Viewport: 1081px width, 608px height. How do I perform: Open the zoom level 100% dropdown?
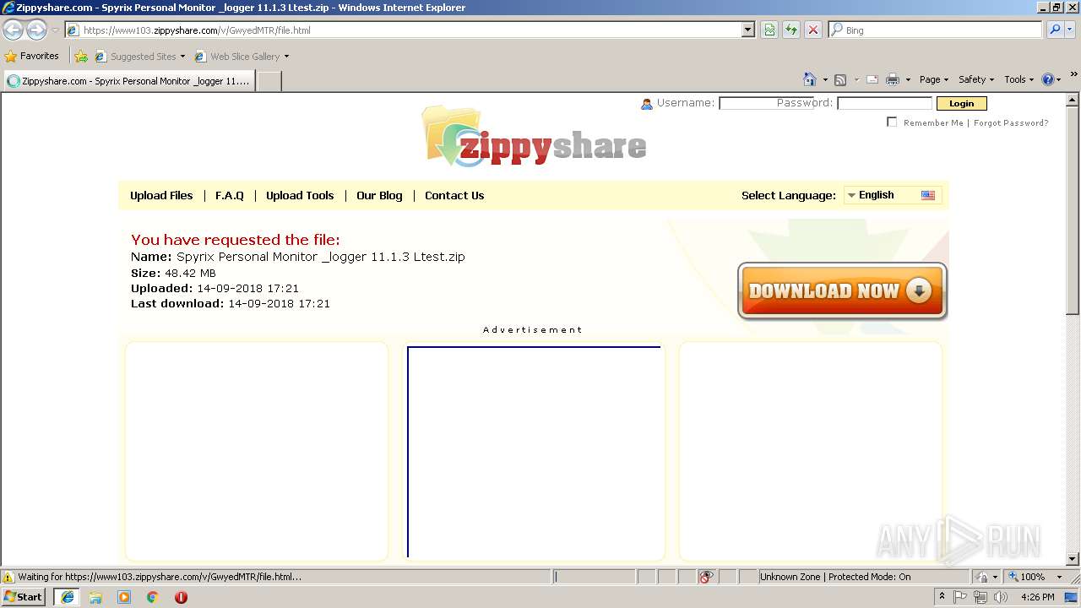click(1059, 577)
